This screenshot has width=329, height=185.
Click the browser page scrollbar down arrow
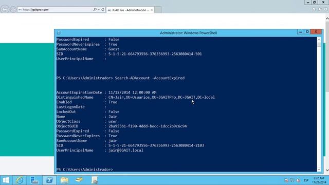point(327,170)
